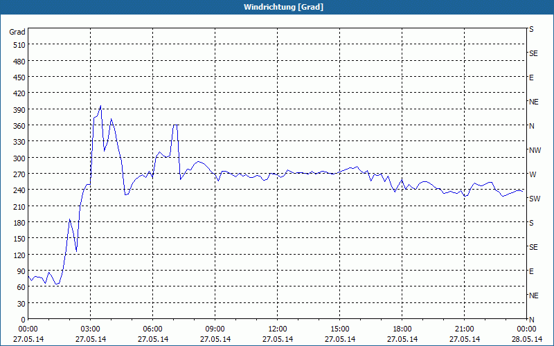Pick the topmost S compass label
Image resolution: width=554 pixels, height=346 pixels.
pos(531,29)
